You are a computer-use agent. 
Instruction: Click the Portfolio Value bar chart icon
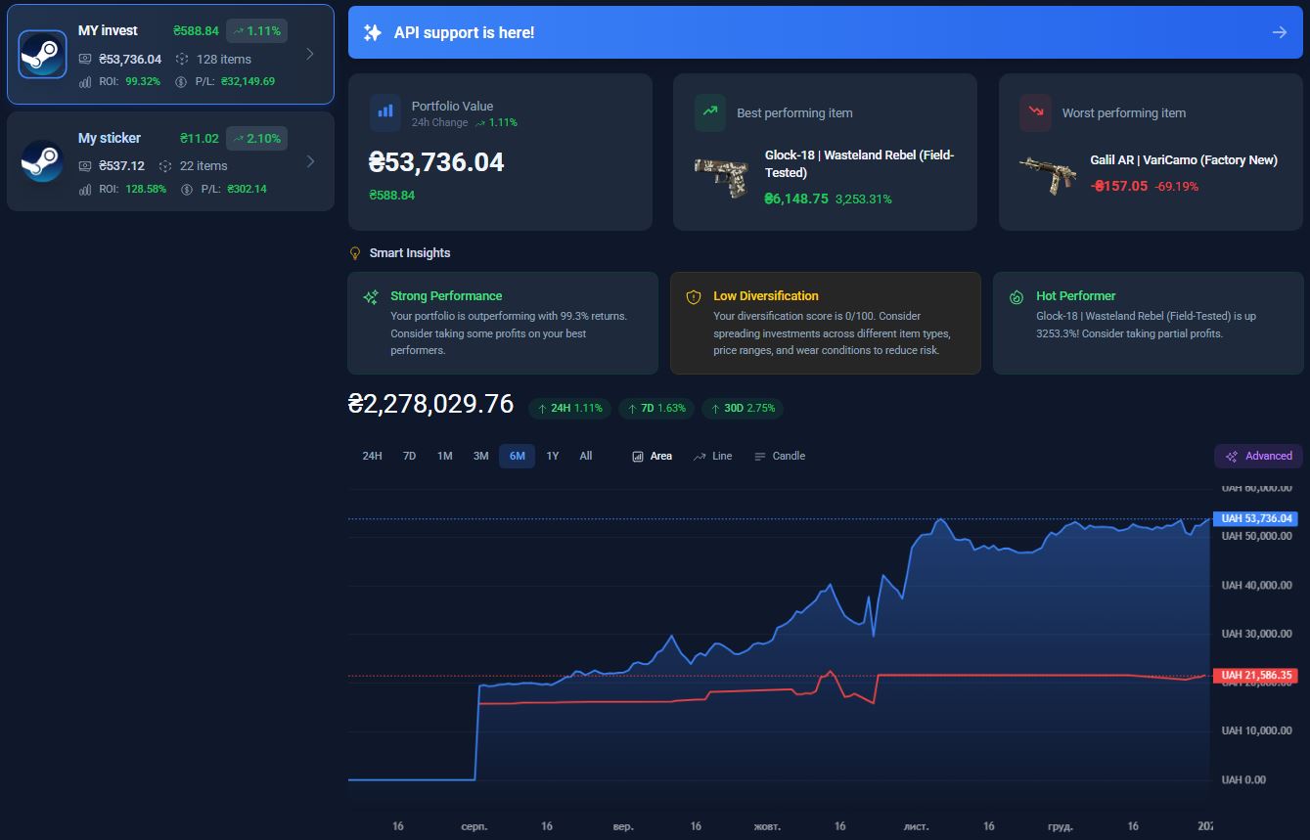pyautogui.click(x=385, y=112)
